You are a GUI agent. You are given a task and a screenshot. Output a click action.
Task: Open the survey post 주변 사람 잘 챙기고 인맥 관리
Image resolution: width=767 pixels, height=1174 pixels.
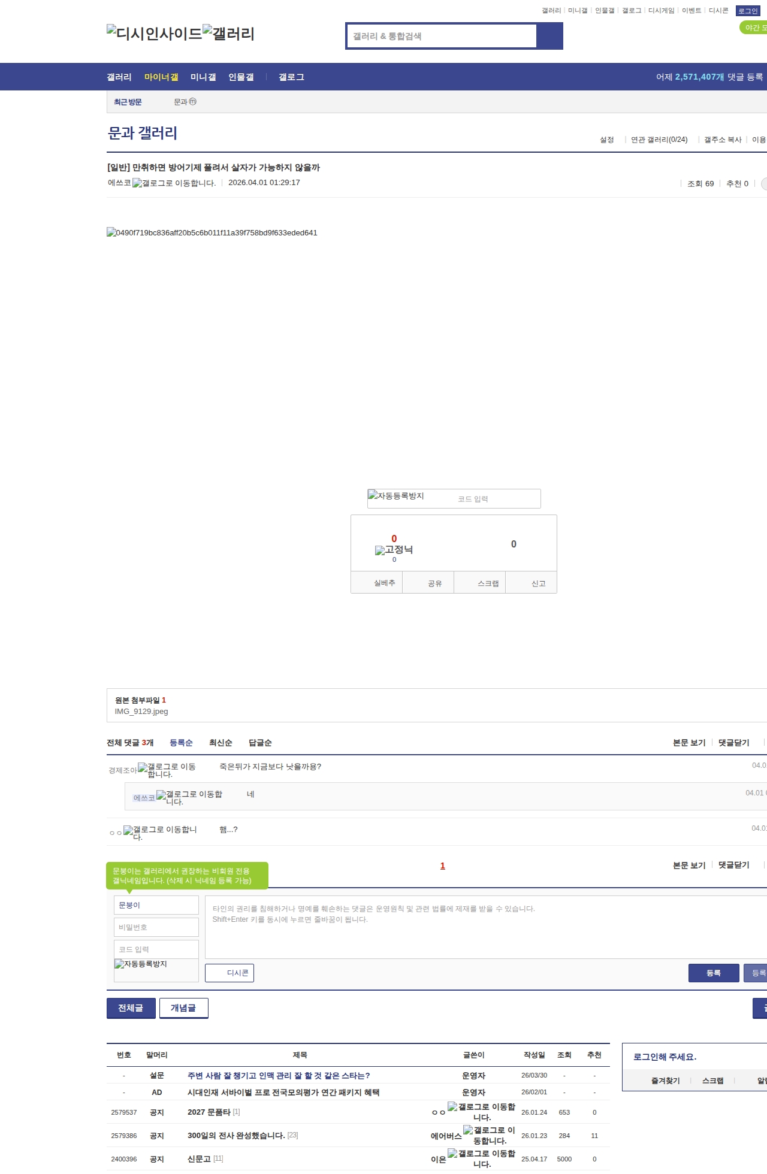[279, 1076]
